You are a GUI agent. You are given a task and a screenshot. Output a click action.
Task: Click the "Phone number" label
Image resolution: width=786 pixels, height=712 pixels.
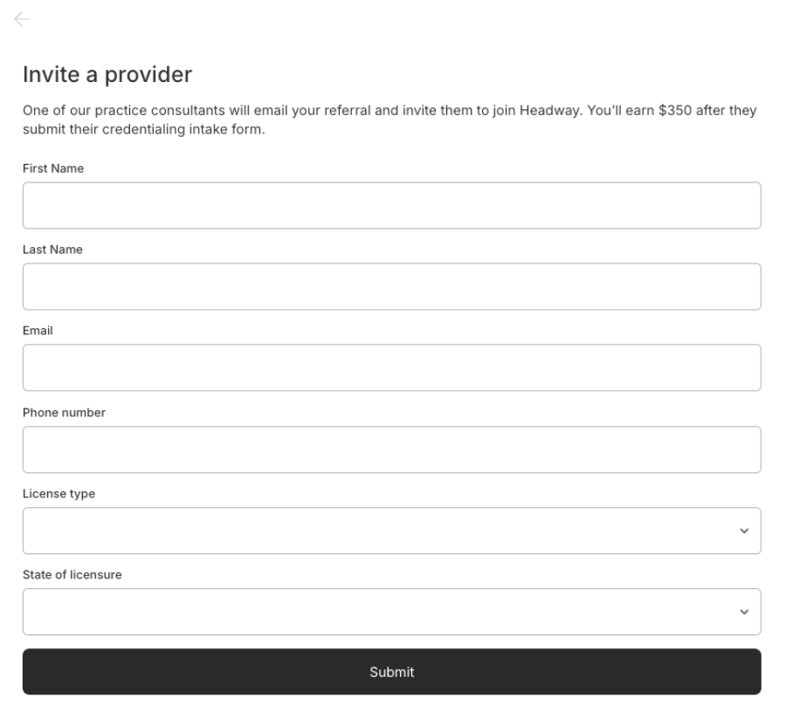64,413
